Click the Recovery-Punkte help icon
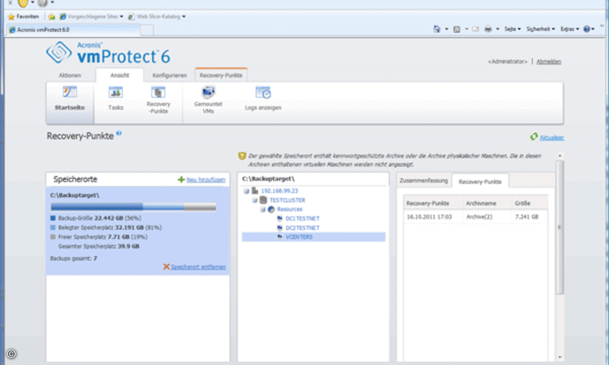Screen dimensions: 609x365 [119, 133]
